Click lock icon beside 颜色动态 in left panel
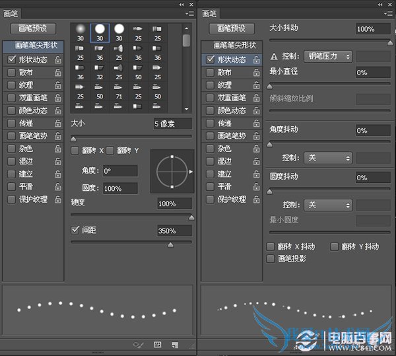Image resolution: width=396 pixels, height=356 pixels. pos(58,111)
